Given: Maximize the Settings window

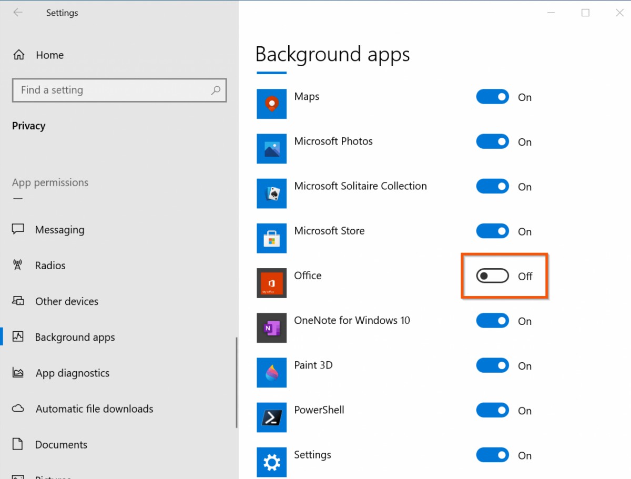Looking at the screenshot, I should click(585, 13).
